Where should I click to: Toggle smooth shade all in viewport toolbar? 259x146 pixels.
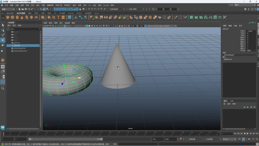[x=87, y=26]
